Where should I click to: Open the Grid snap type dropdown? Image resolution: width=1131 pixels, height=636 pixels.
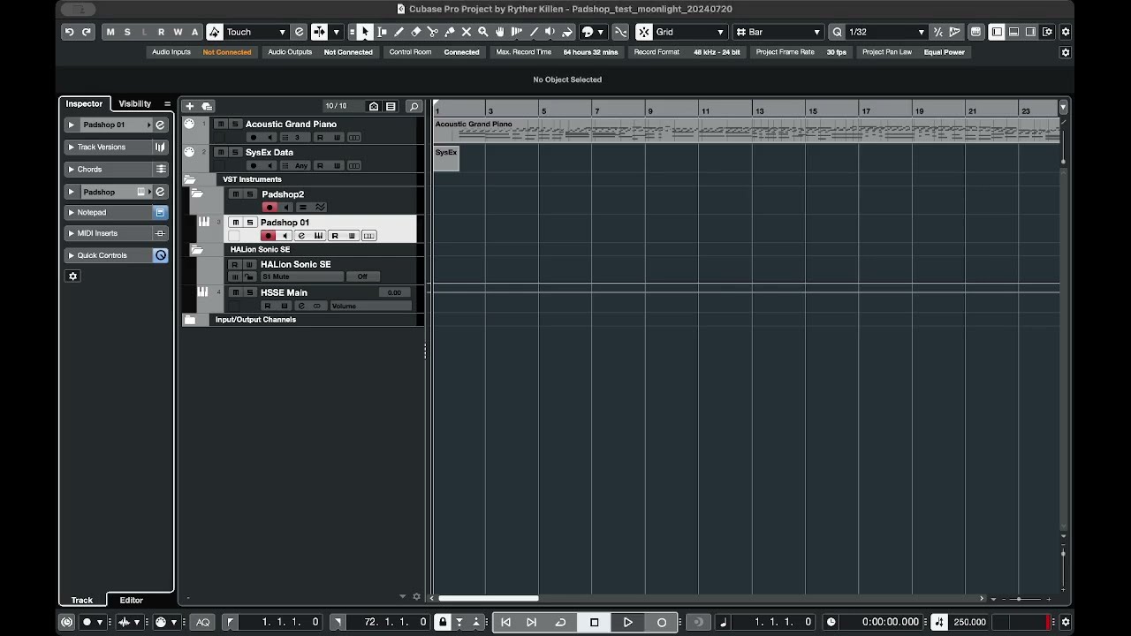click(689, 32)
